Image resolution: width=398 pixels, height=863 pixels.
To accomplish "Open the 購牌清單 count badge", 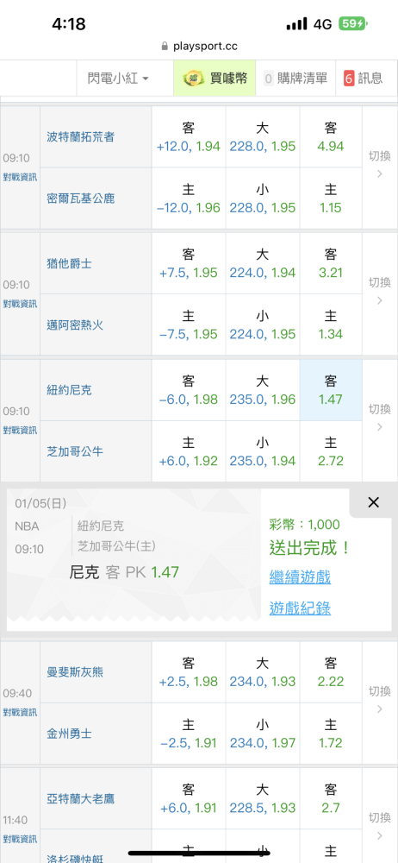I will pos(268,79).
